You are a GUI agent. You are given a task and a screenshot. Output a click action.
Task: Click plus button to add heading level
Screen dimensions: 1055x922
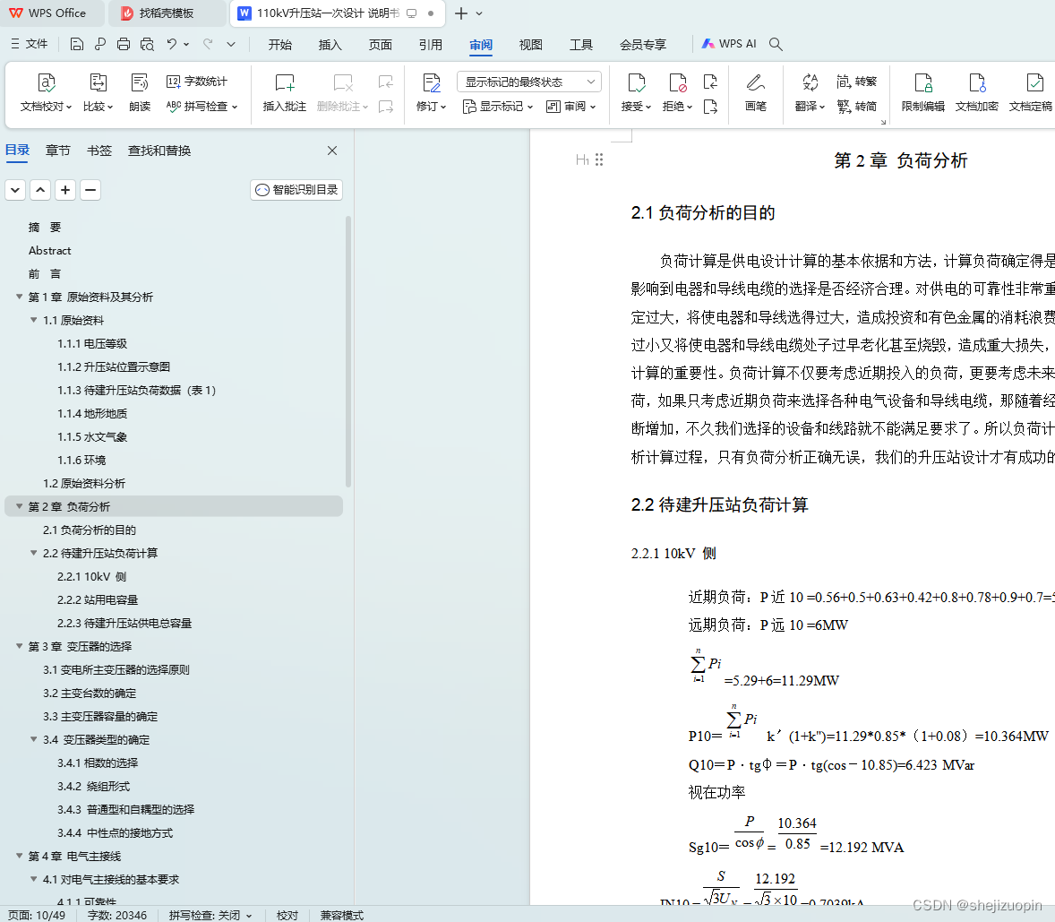pos(65,190)
